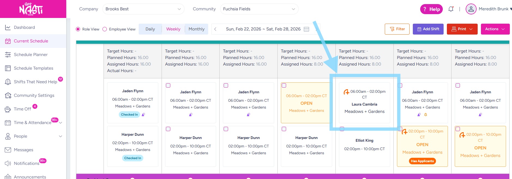Click the Schedule Planner sliders icon

pos(8,55)
